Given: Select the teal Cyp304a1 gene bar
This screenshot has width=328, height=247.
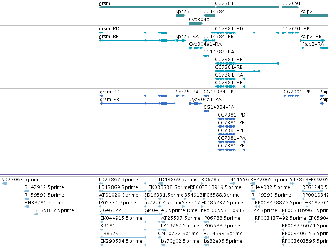Looking at the screenshot, I should pos(196,23).
